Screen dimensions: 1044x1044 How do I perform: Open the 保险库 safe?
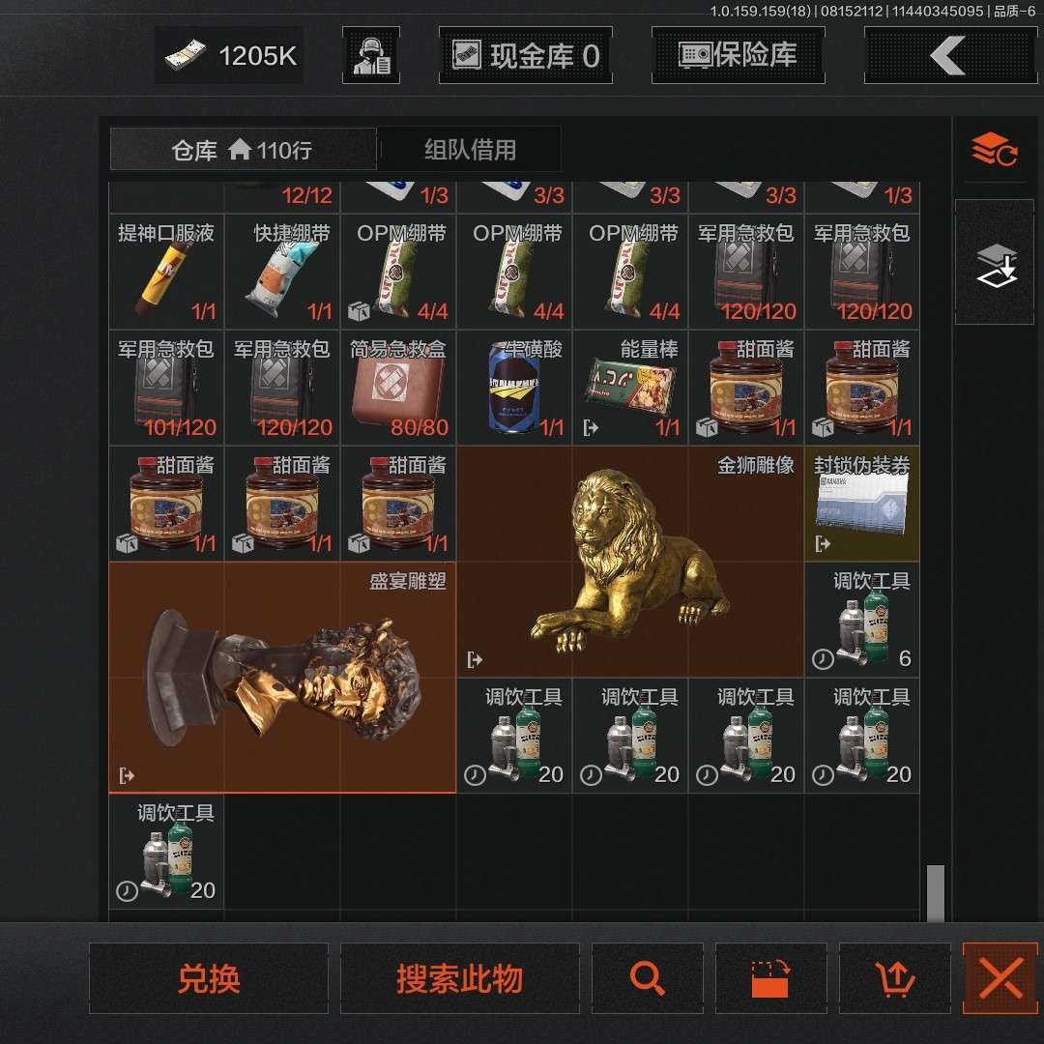(738, 56)
